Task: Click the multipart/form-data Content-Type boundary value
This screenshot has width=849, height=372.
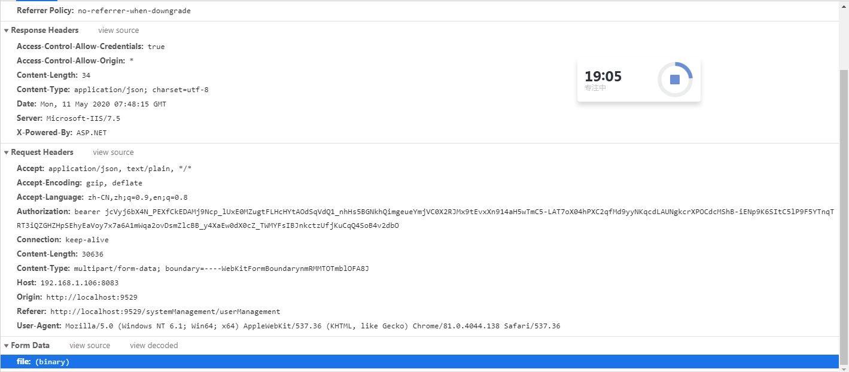Action: click(x=221, y=269)
